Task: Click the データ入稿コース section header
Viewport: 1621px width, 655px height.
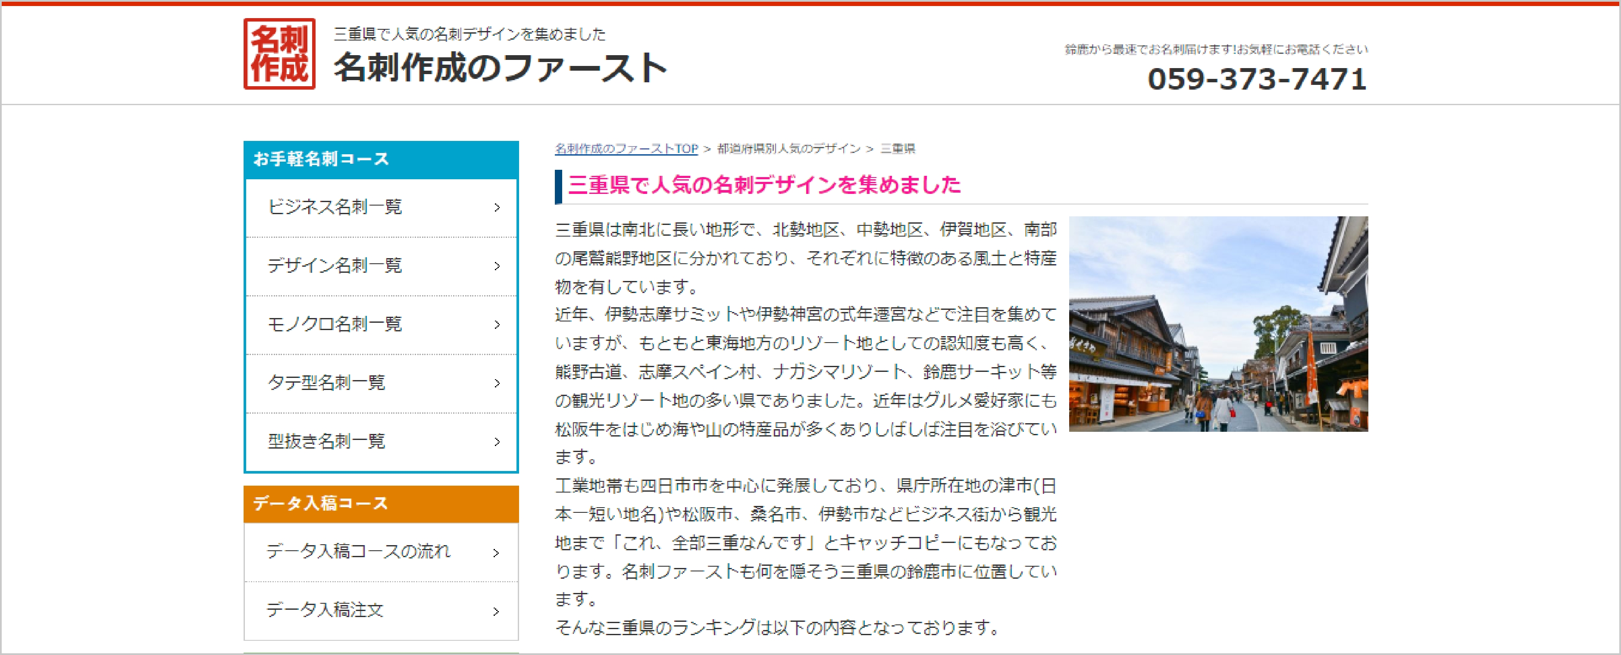Action: [382, 504]
